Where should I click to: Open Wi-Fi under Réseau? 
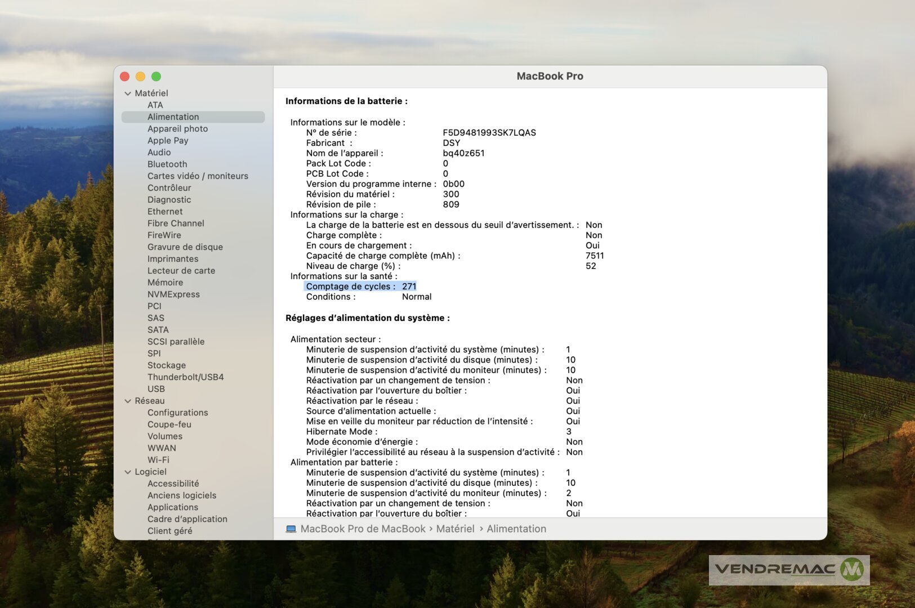(x=158, y=460)
